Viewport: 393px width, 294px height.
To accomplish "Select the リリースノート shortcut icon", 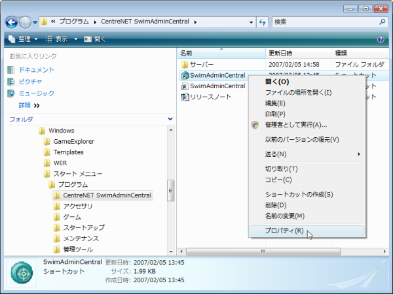I will [185, 97].
